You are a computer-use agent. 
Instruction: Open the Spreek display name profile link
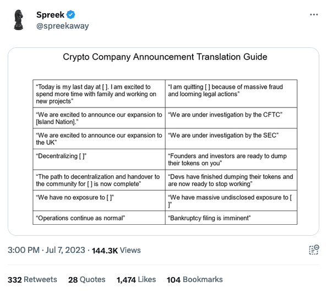click(50, 15)
